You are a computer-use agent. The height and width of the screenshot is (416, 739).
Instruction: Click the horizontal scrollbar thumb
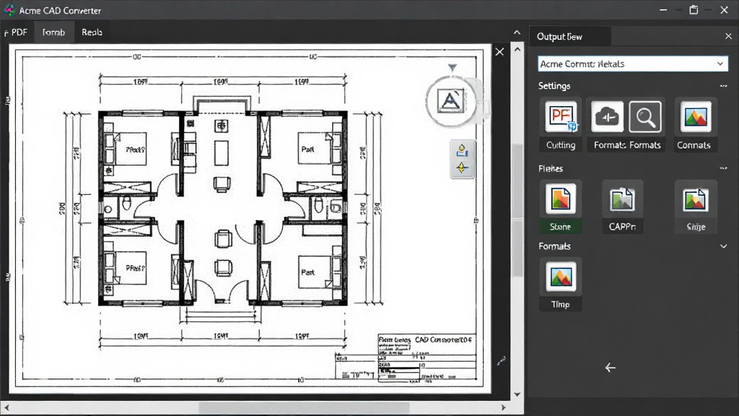tap(304, 407)
